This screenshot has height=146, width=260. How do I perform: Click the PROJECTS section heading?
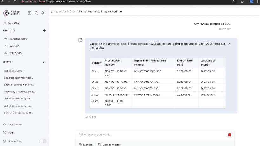pos(9,31)
